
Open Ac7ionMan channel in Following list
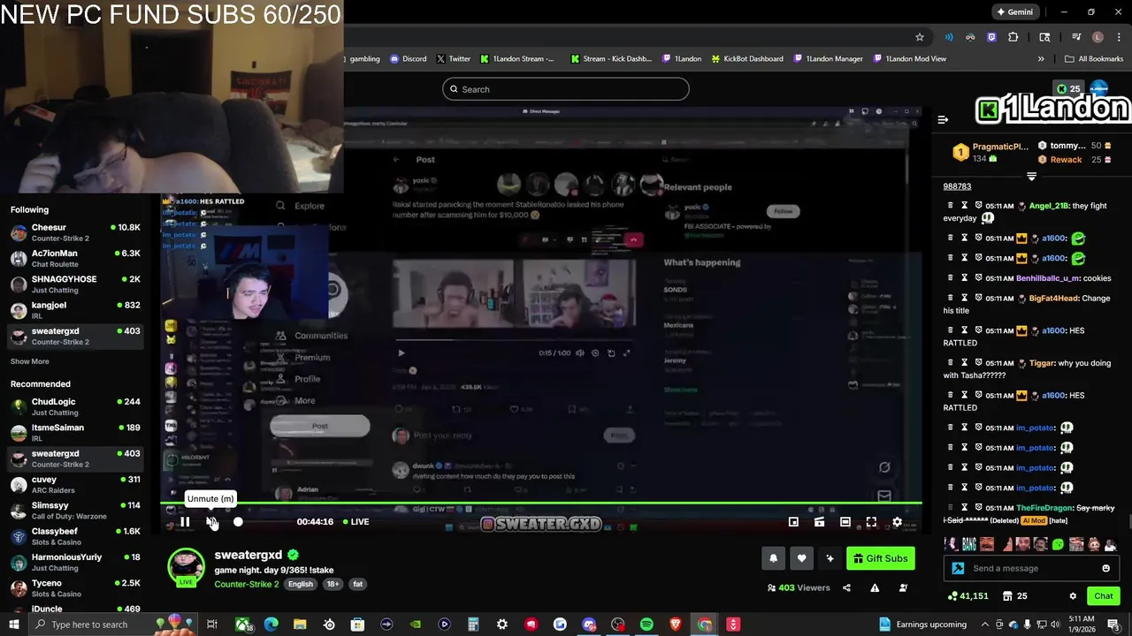[75, 259]
